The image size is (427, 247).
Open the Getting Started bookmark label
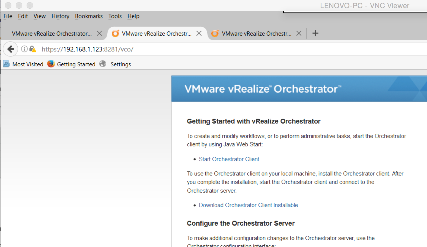(76, 64)
